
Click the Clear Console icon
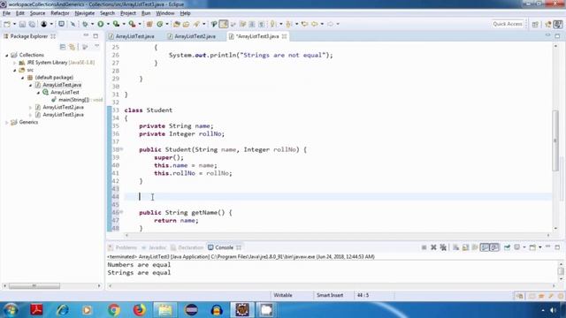point(456,247)
